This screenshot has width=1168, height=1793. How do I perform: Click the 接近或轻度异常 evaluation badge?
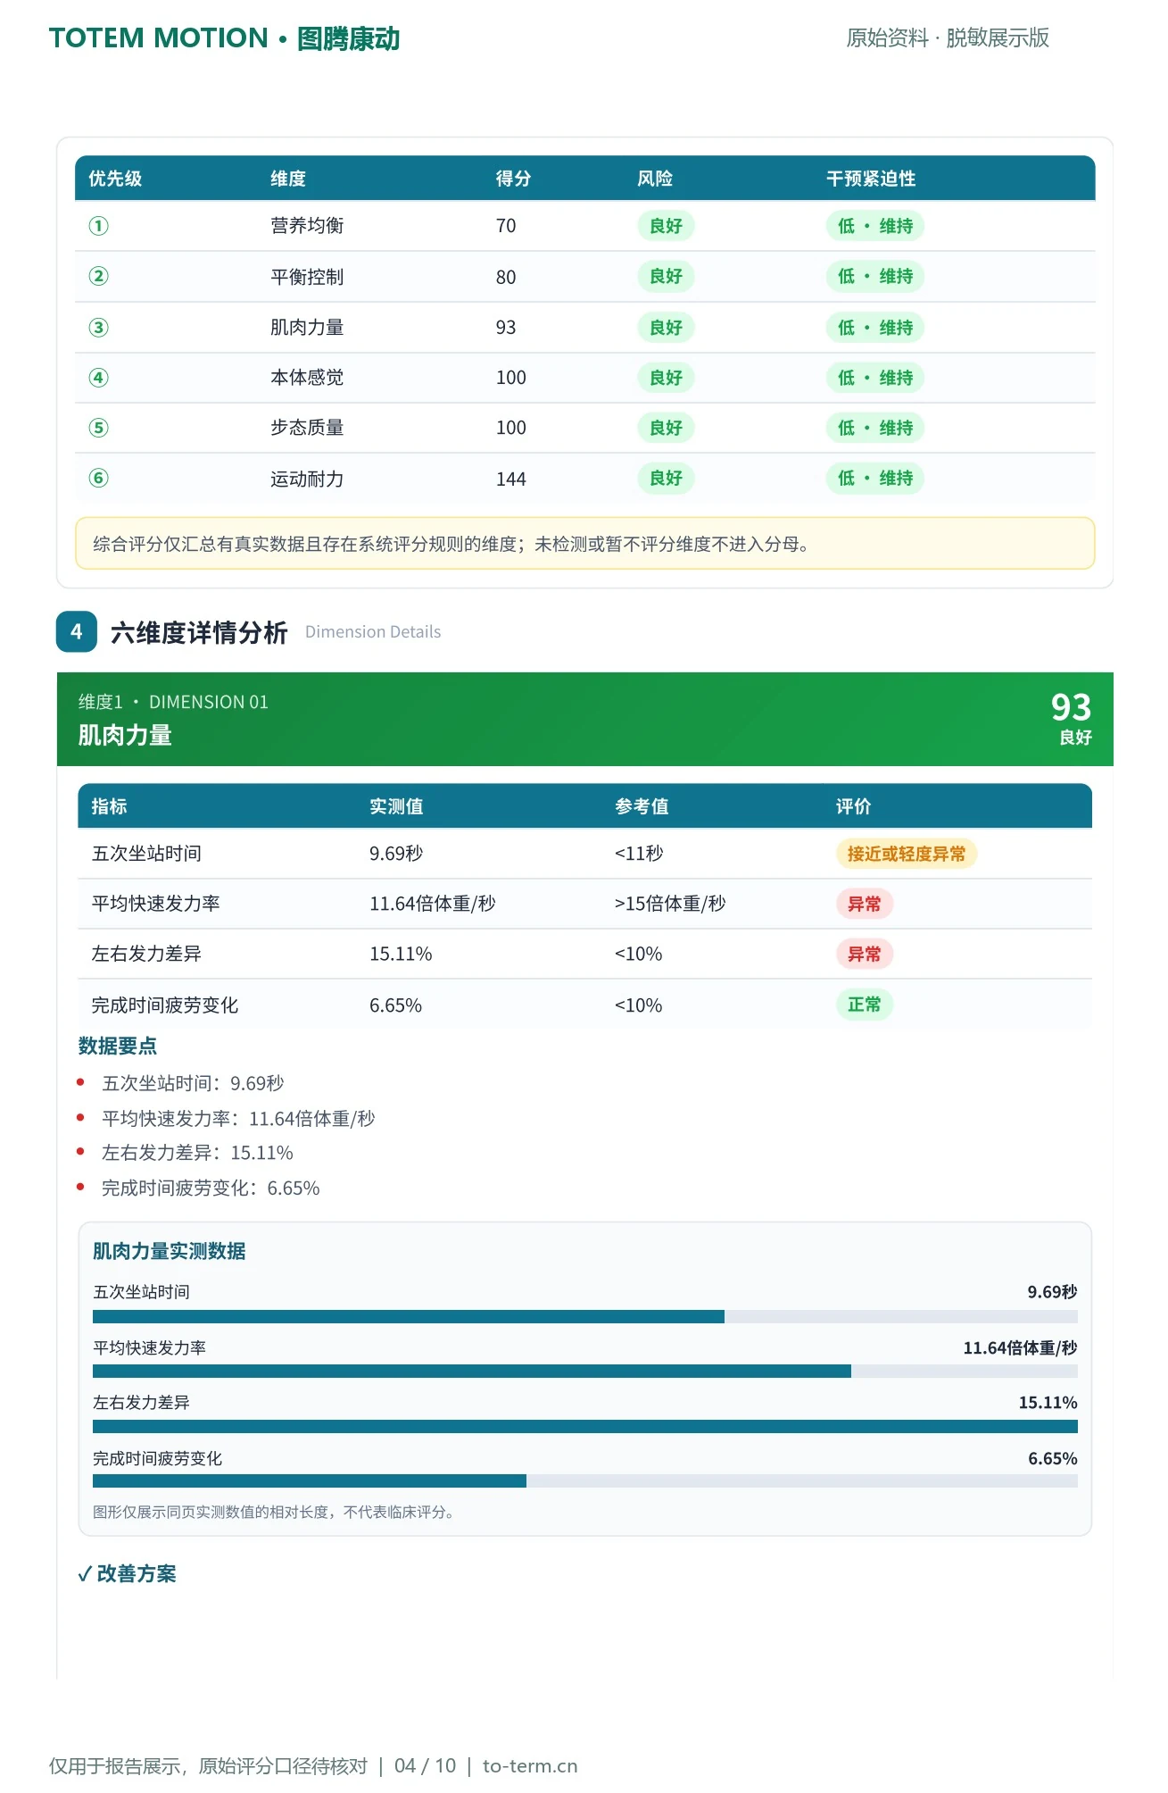tap(907, 854)
